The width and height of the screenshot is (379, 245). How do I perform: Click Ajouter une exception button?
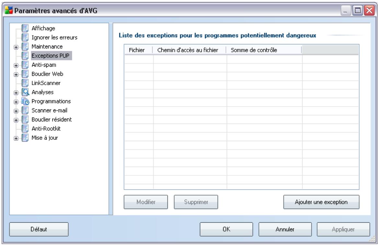[x=321, y=202]
